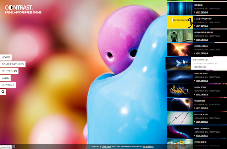Click the Contrast logo at the top left

coord(19,7)
